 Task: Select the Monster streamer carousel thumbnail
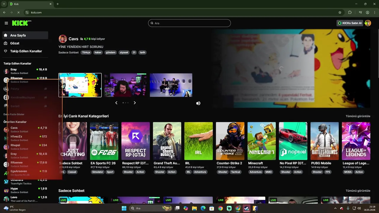(126, 85)
